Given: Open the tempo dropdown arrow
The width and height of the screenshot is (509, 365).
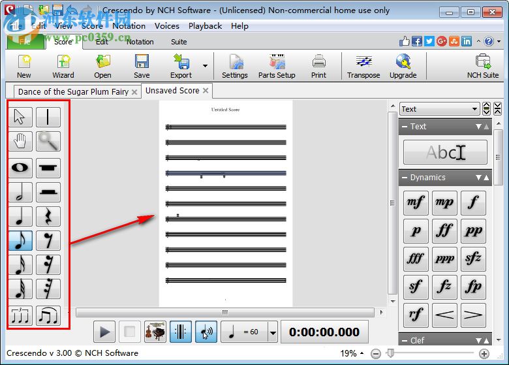Looking at the screenshot, I should click(273, 332).
